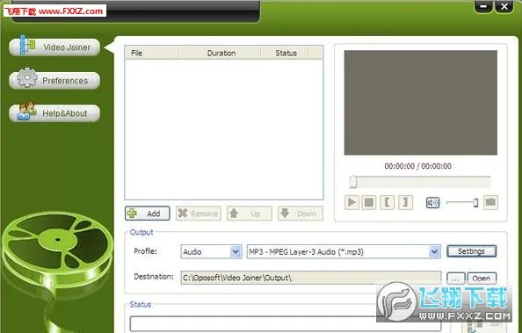Take a snapshot with camera icon
The width and height of the screenshot is (522, 333).
[490, 202]
